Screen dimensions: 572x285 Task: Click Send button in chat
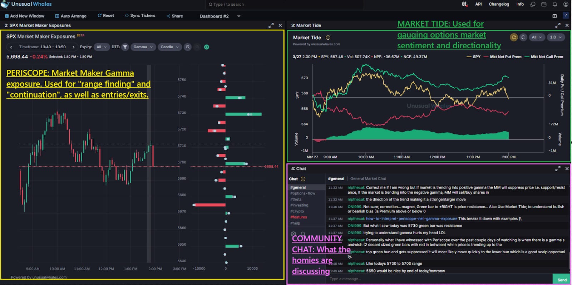[562, 280]
